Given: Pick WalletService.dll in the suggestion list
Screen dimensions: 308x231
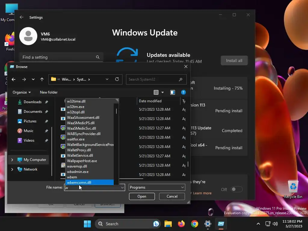Looking at the screenshot, I should (80, 156).
